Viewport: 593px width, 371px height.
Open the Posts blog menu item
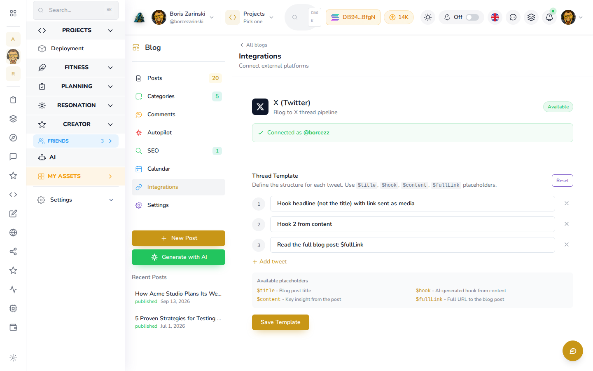178,78
